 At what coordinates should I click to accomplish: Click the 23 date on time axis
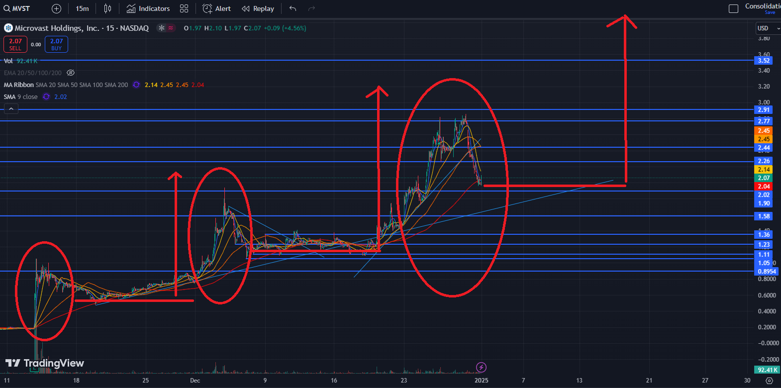(404, 381)
